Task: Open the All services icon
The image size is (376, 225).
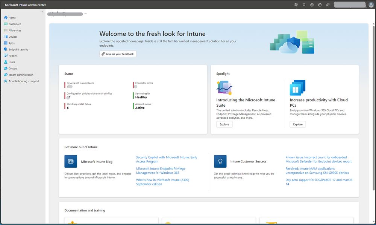Action: pos(6,30)
